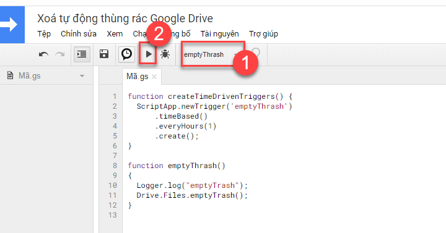This screenshot has height=233, width=446.
Task: Save the script with the floppy disk icon
Action: [104, 54]
